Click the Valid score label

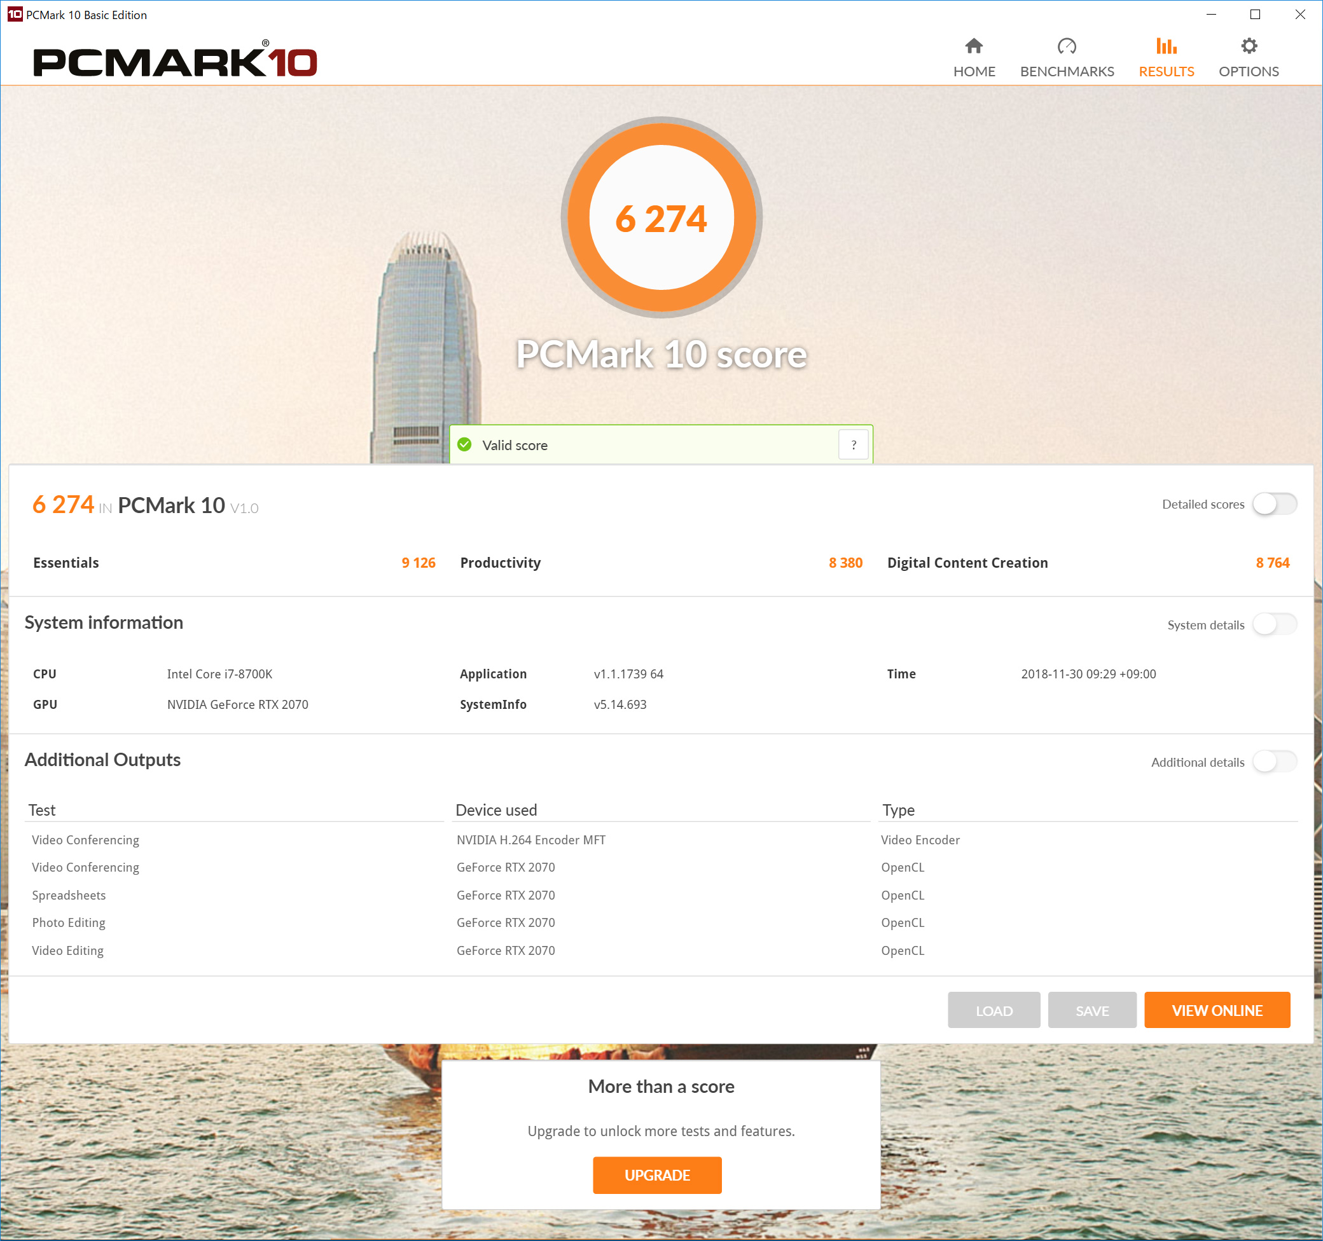(x=515, y=445)
